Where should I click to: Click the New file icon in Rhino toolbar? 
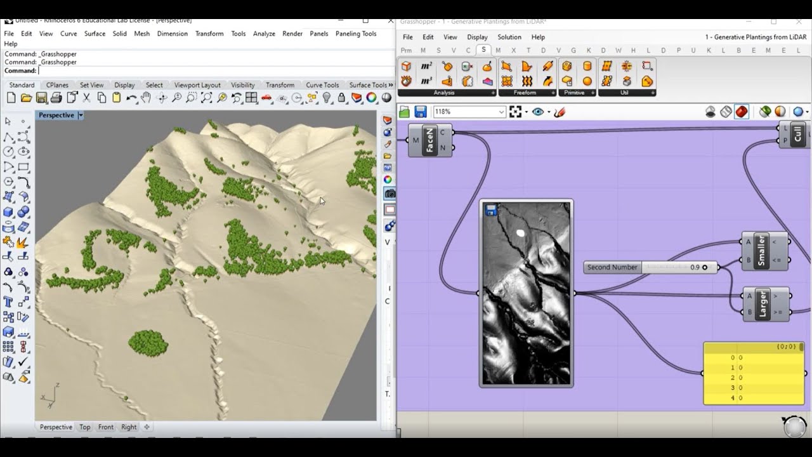point(11,98)
